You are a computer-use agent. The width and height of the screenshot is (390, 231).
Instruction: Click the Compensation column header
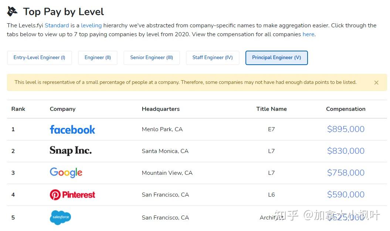pyautogui.click(x=346, y=109)
